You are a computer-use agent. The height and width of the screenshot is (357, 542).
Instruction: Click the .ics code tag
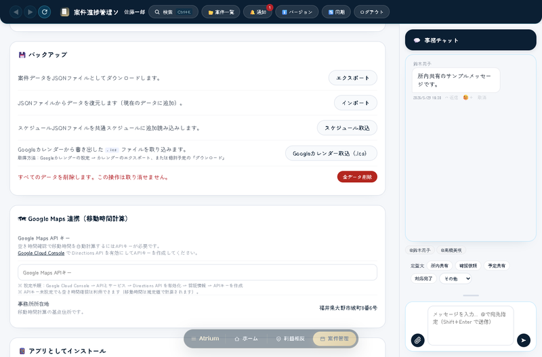(112, 150)
